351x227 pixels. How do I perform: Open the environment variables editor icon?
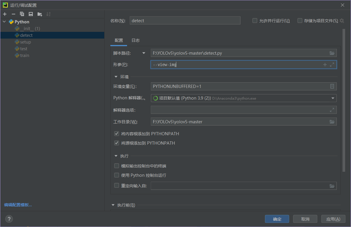click(332, 86)
